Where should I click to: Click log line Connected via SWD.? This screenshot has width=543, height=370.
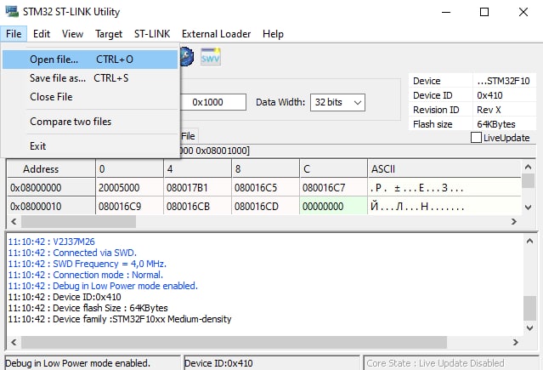pos(72,253)
